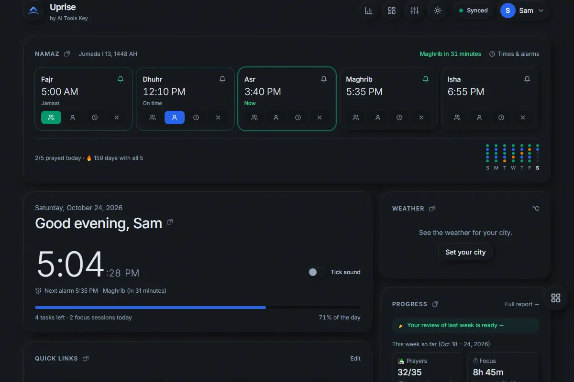Mark Dhuhr as prayed late with clock icon
Viewport: 574px width, 382px height.
(196, 117)
